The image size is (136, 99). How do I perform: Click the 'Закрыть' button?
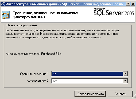point(120,94)
